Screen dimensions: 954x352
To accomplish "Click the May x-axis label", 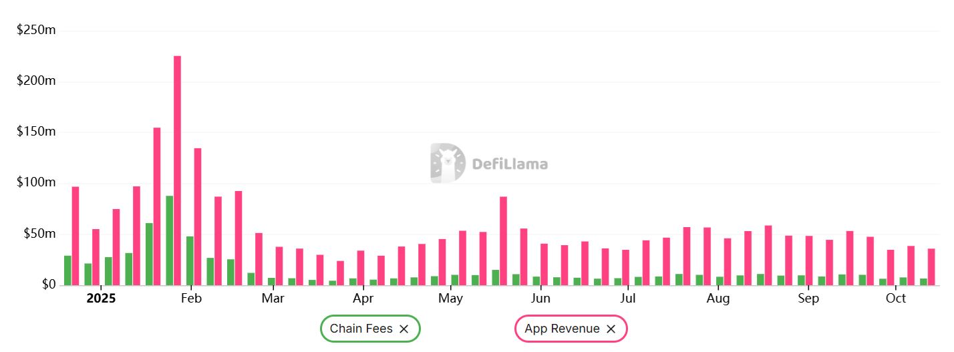I will coord(450,299).
